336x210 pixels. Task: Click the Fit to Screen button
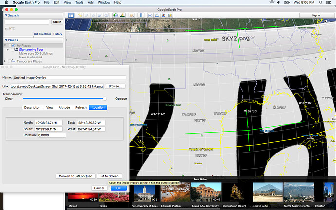(110, 176)
